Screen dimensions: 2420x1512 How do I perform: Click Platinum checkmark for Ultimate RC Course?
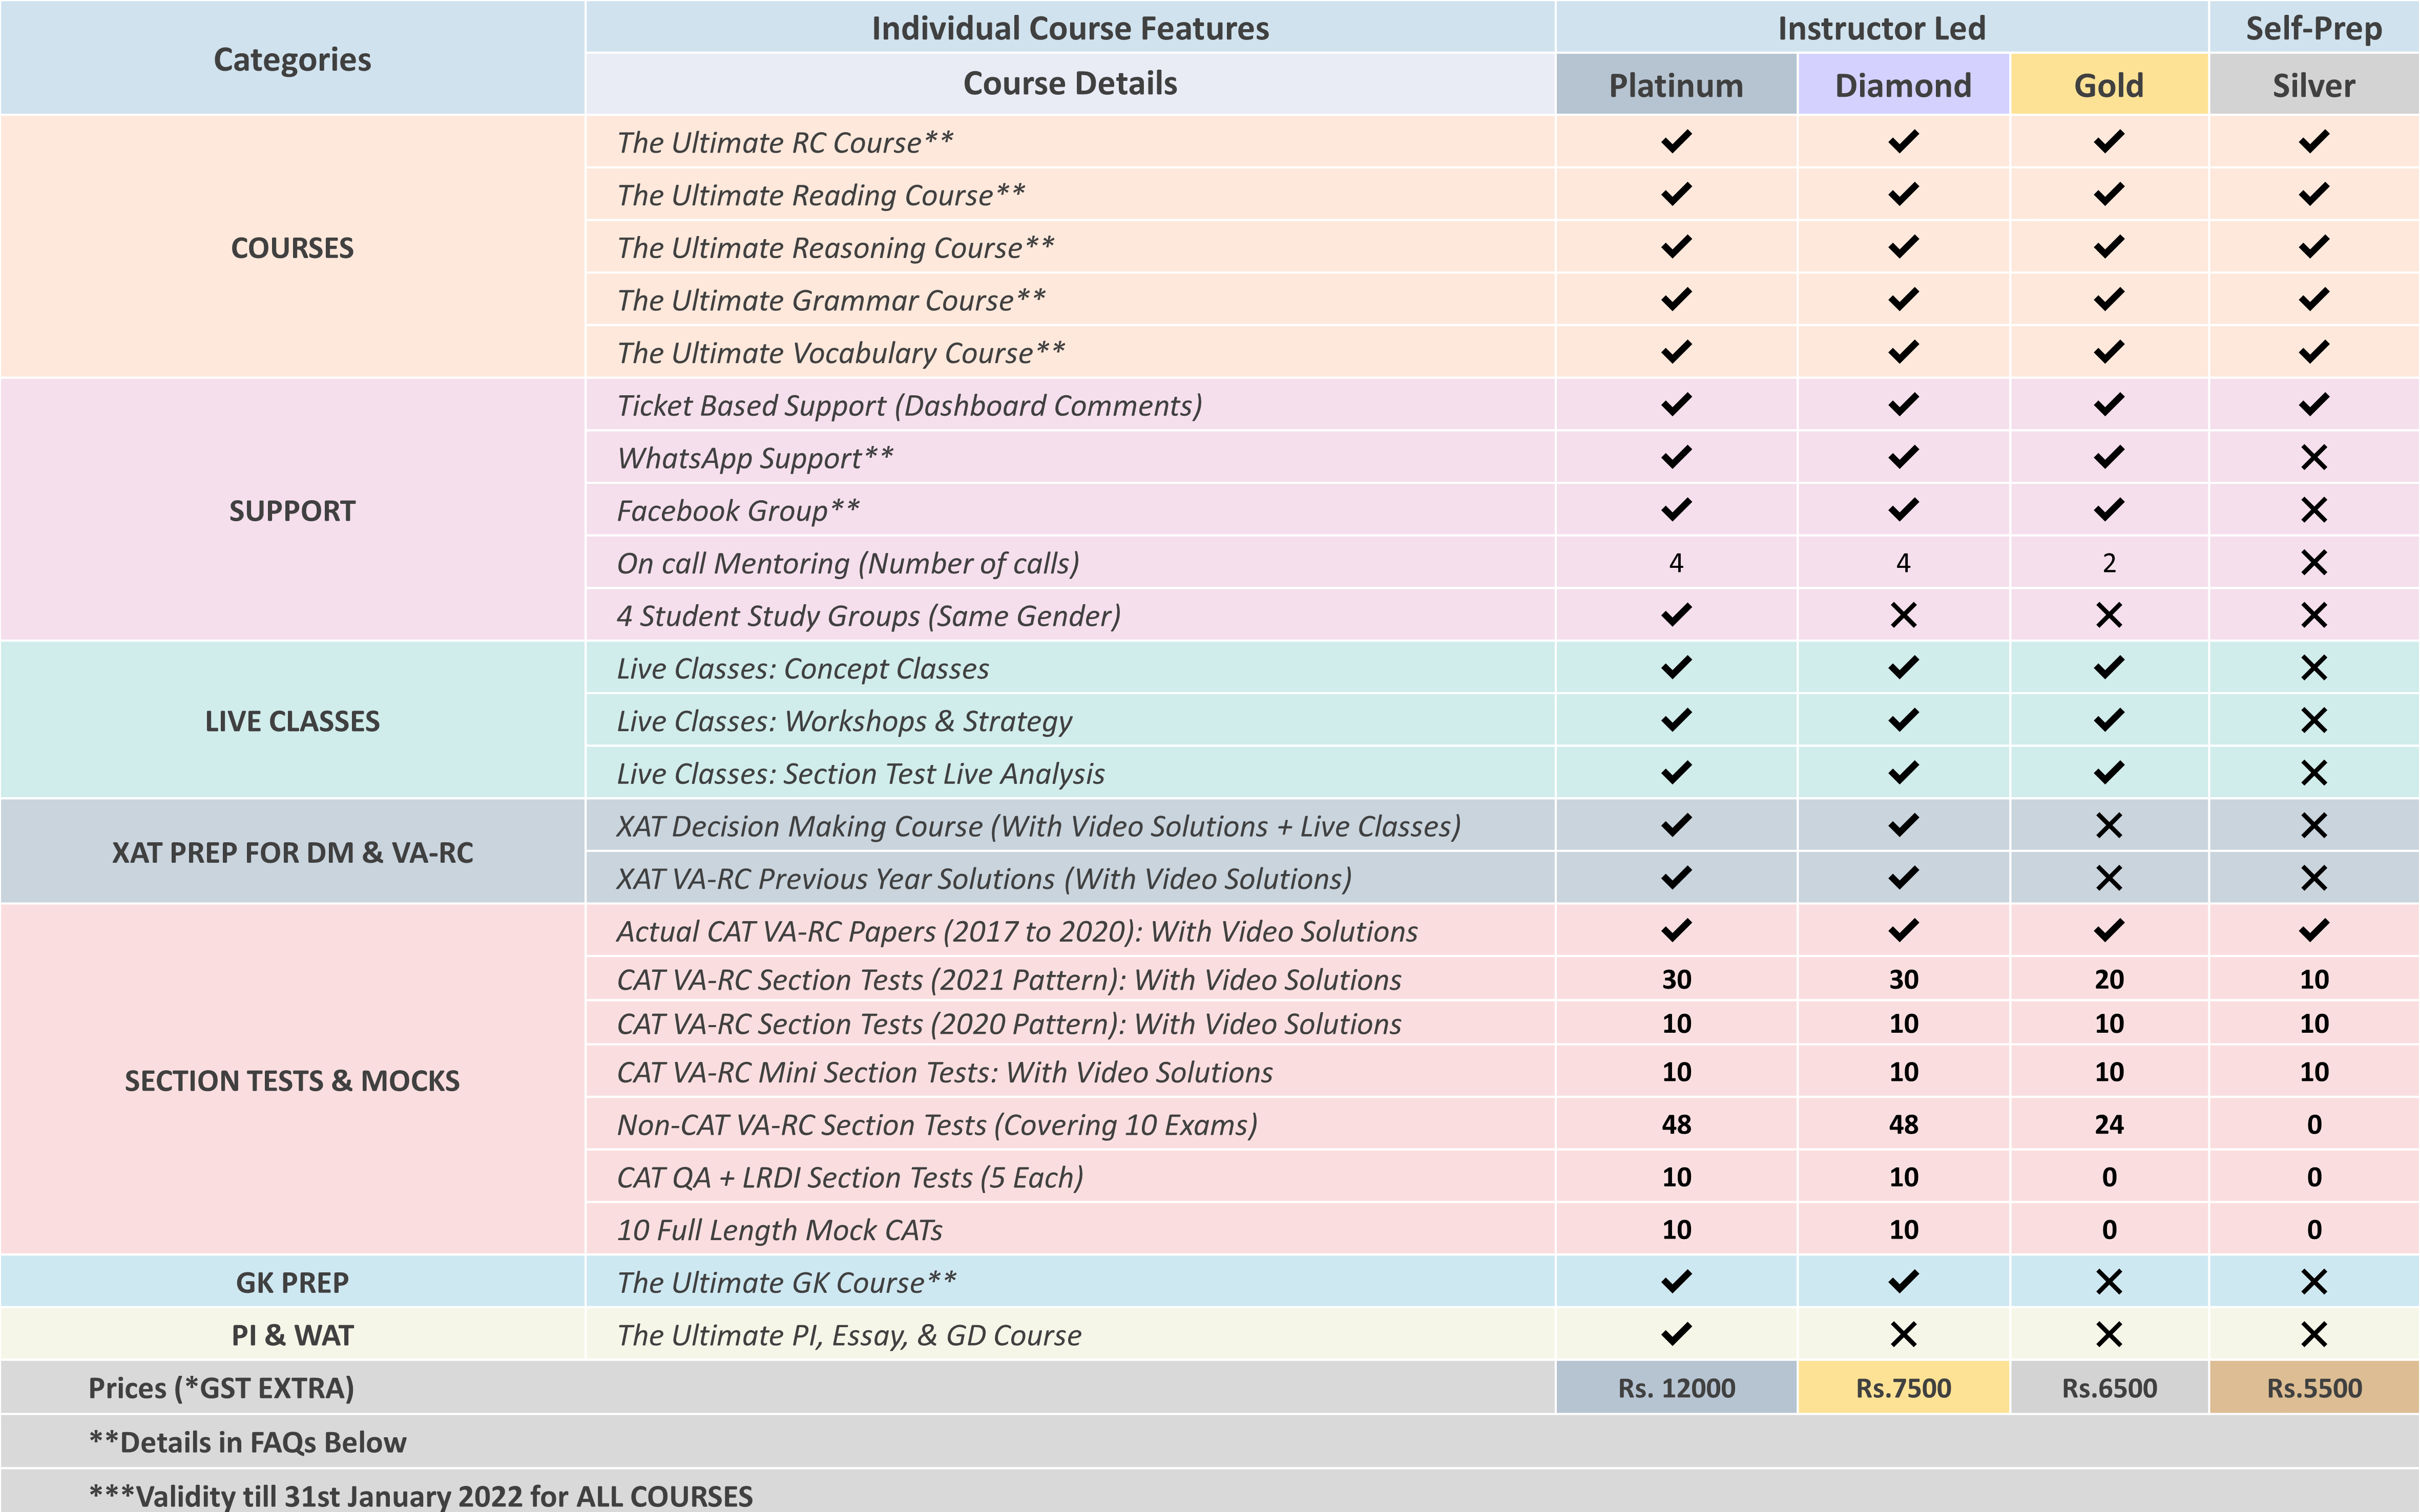point(1676,142)
